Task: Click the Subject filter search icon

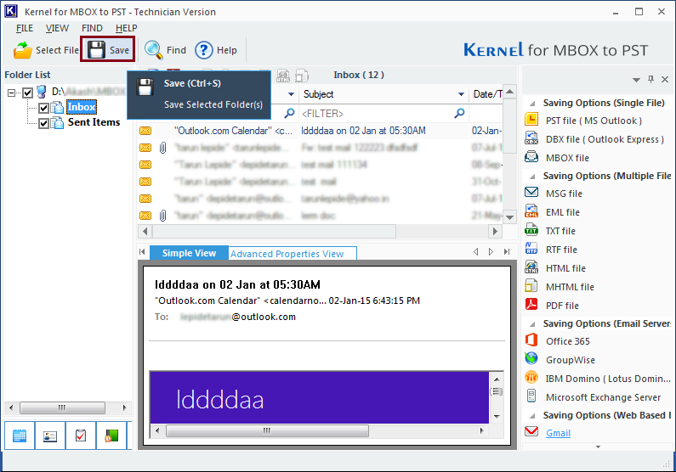Action: coord(459,113)
